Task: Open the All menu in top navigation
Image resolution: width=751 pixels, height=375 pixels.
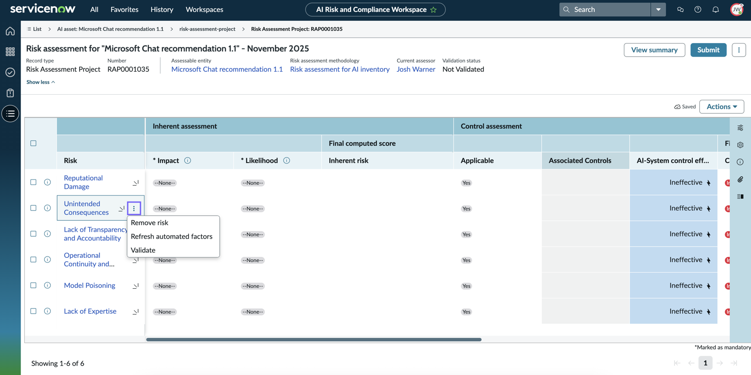Action: [x=94, y=9]
